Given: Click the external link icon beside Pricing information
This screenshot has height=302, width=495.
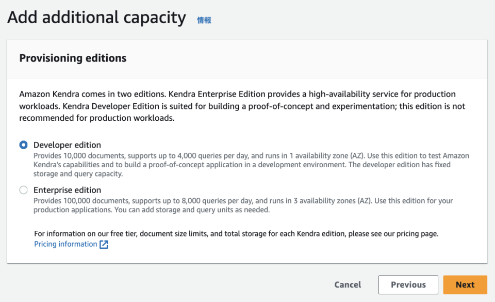Looking at the screenshot, I should point(105,244).
